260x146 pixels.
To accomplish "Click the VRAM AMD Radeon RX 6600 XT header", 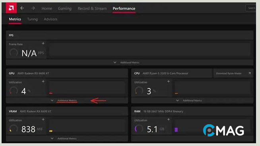I will pyautogui.click(x=67, y=111).
